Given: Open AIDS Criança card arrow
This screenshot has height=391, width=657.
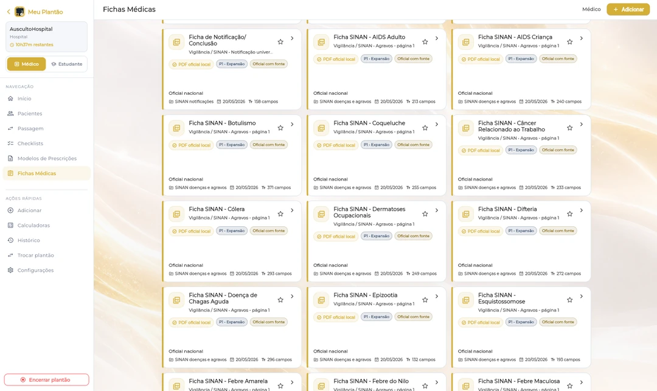Looking at the screenshot, I should [x=581, y=38].
